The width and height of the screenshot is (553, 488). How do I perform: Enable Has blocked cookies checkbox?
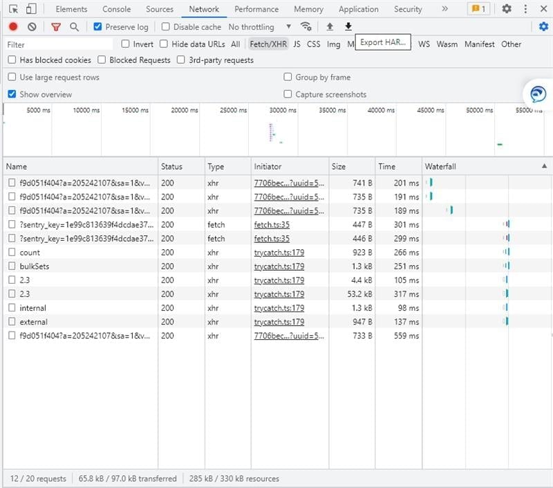(12, 60)
